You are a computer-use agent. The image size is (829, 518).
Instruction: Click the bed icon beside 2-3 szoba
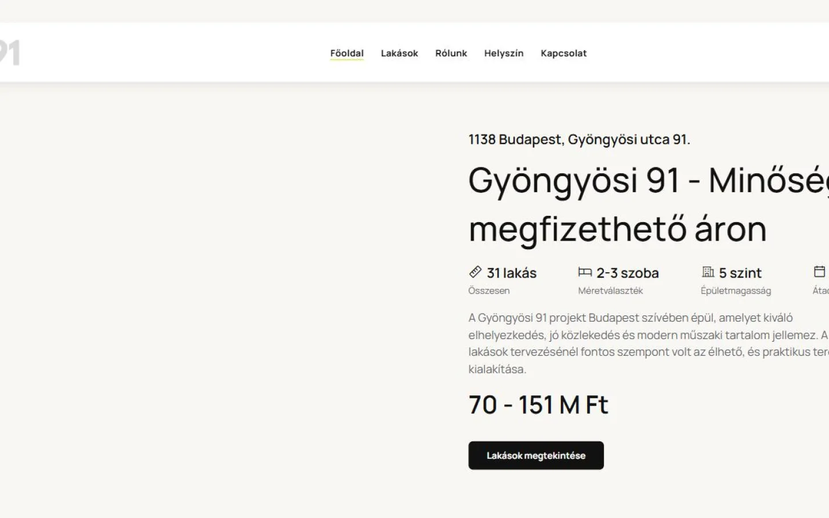pyautogui.click(x=585, y=272)
